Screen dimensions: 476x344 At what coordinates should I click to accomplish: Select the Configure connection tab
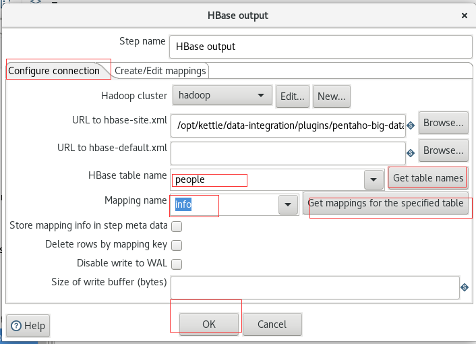54,71
